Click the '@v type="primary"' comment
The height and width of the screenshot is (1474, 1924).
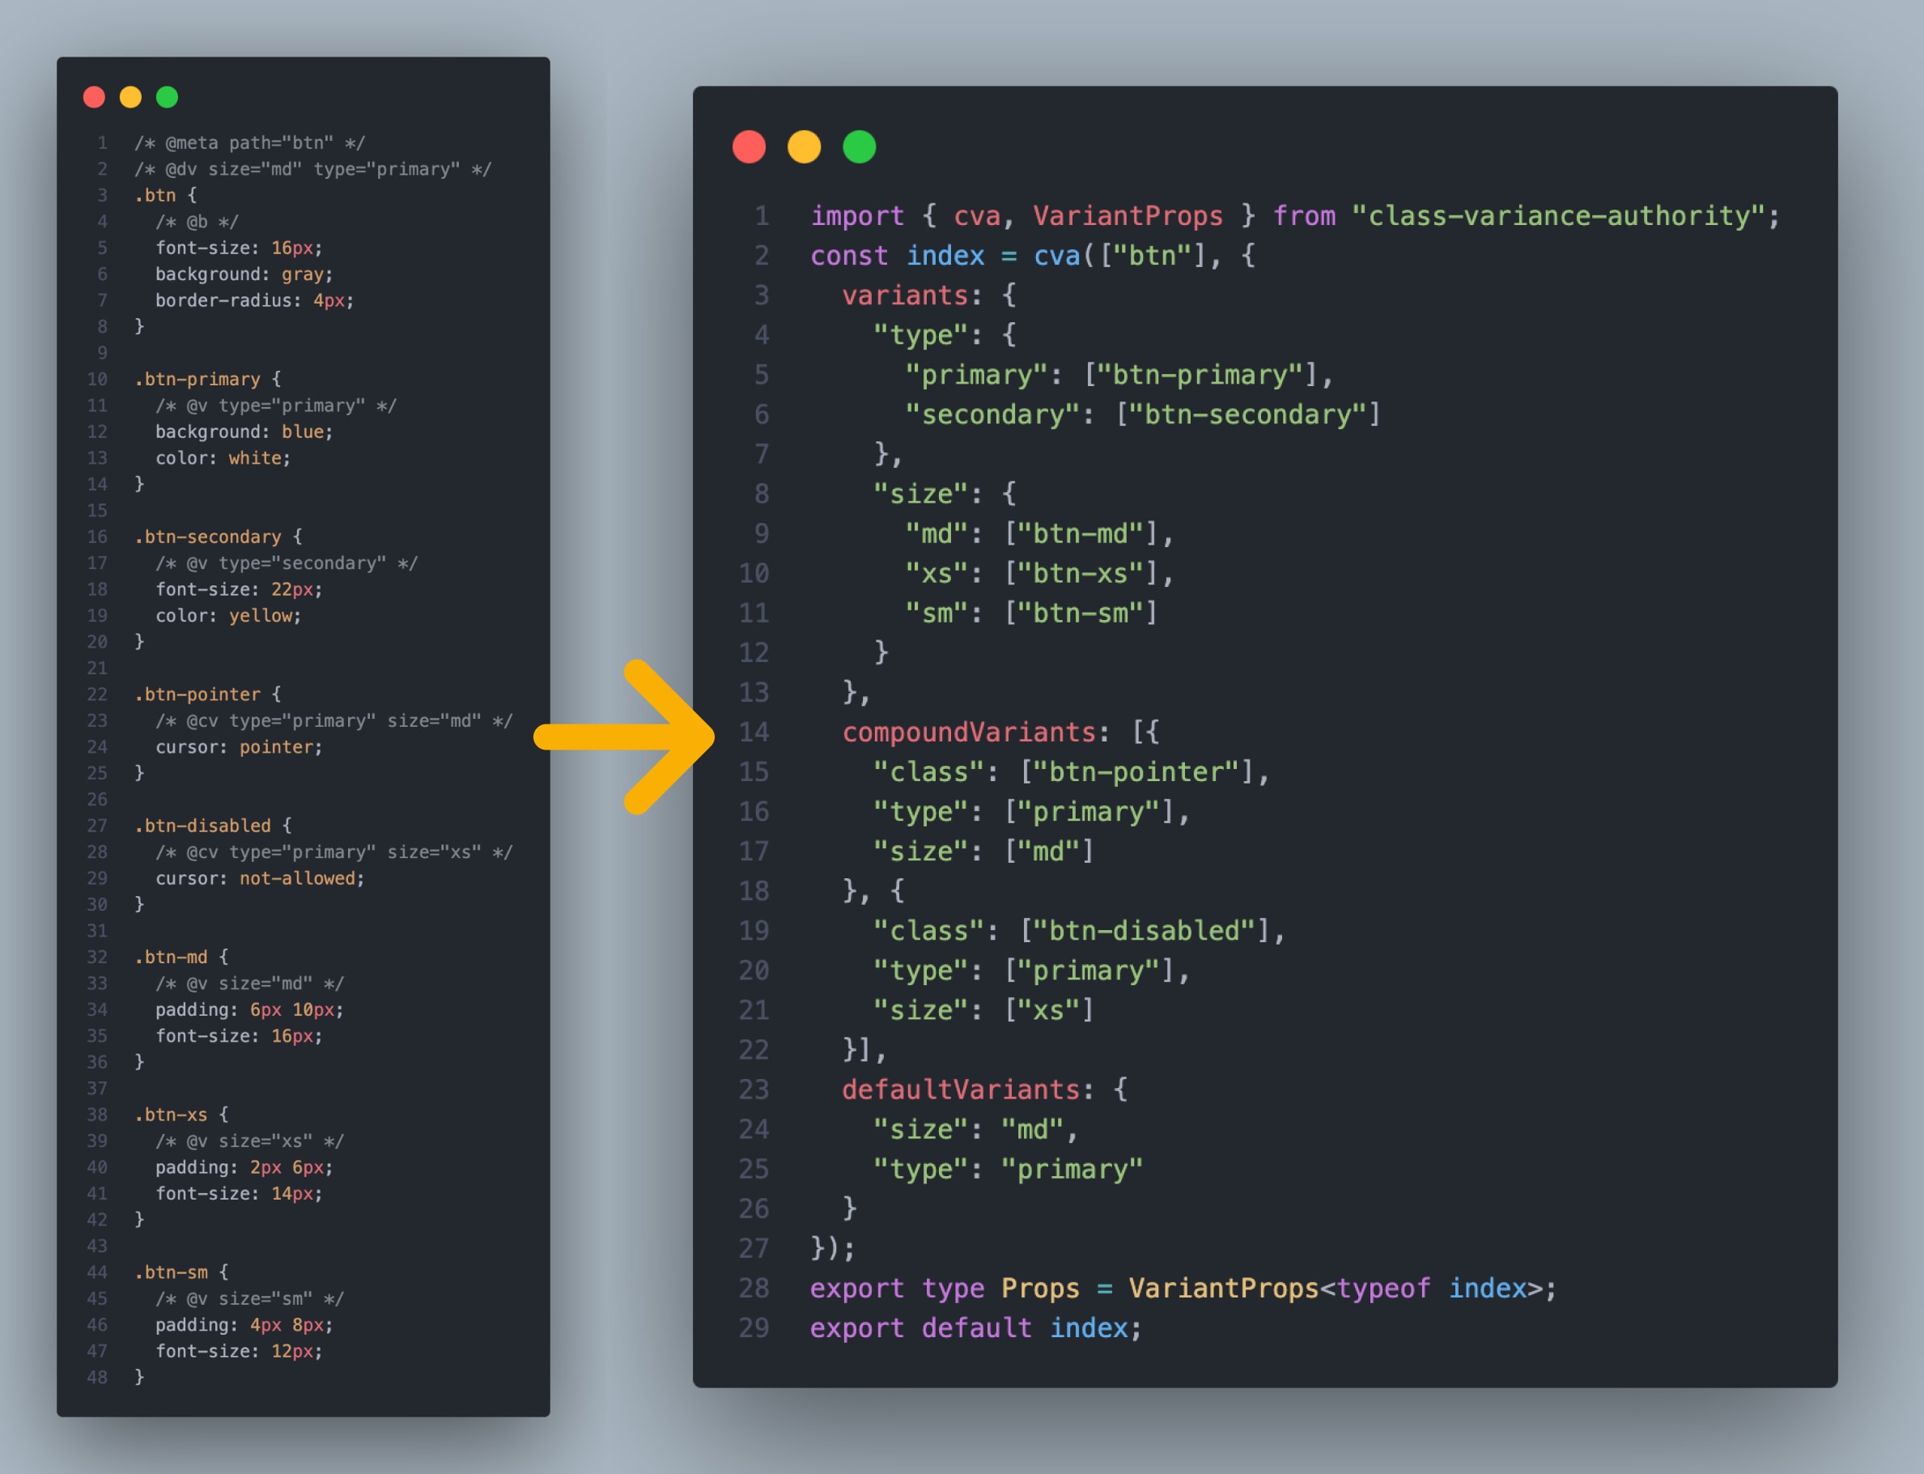(x=276, y=406)
